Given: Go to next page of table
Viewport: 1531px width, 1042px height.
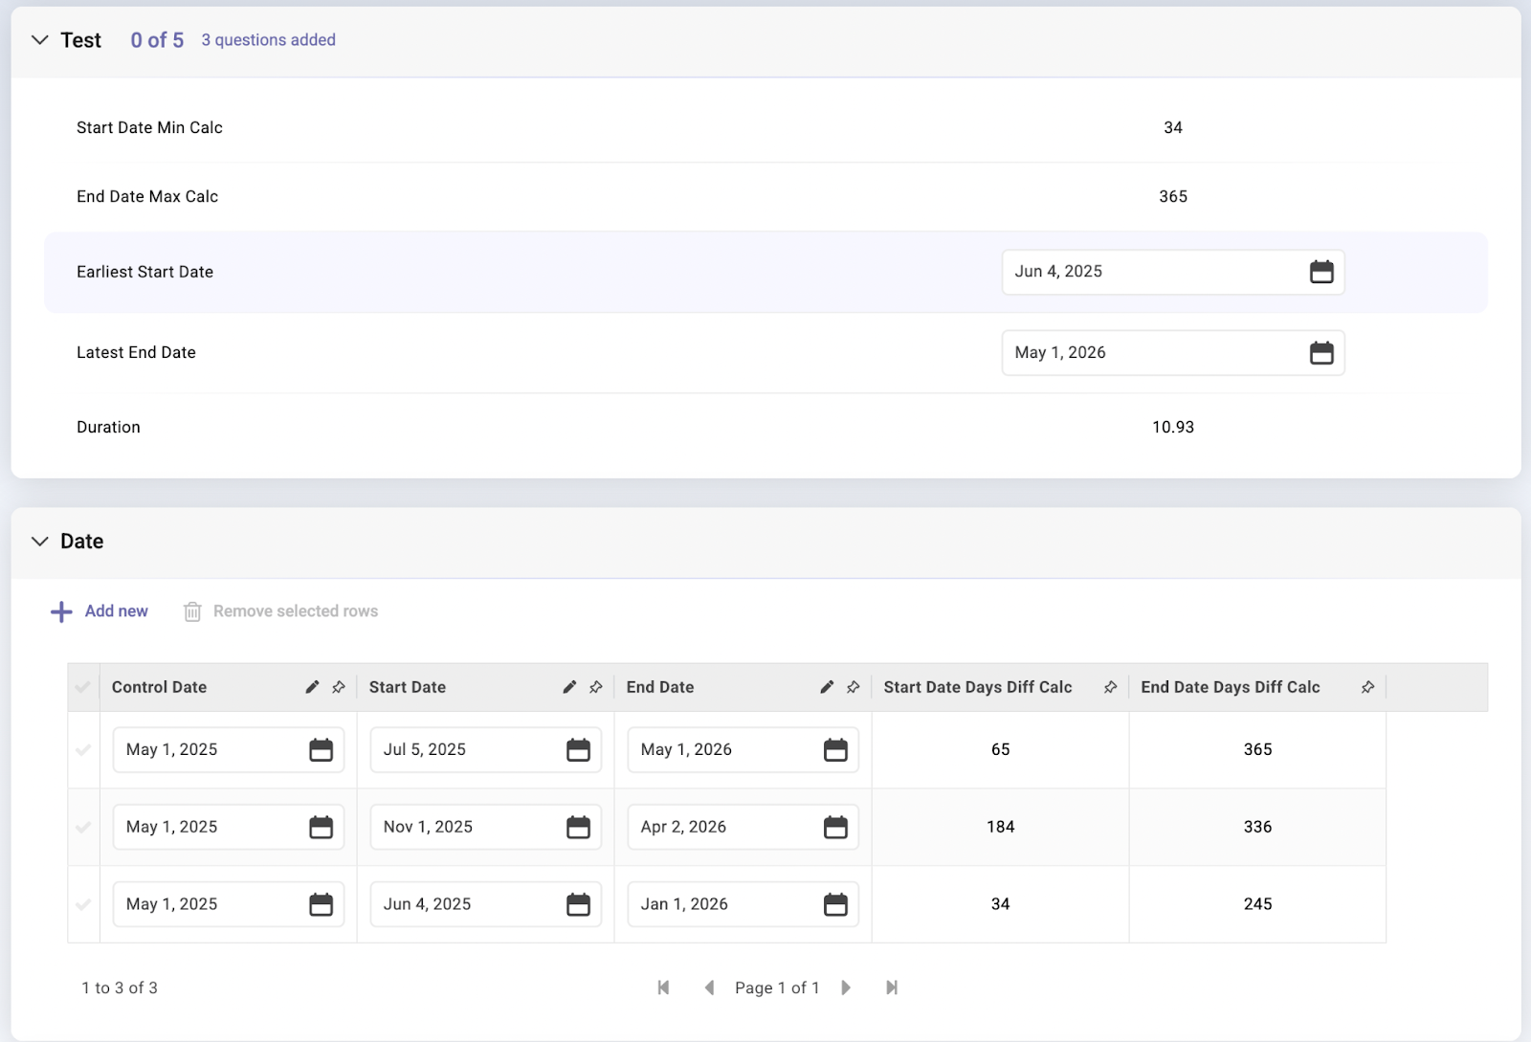Looking at the screenshot, I should click(846, 987).
